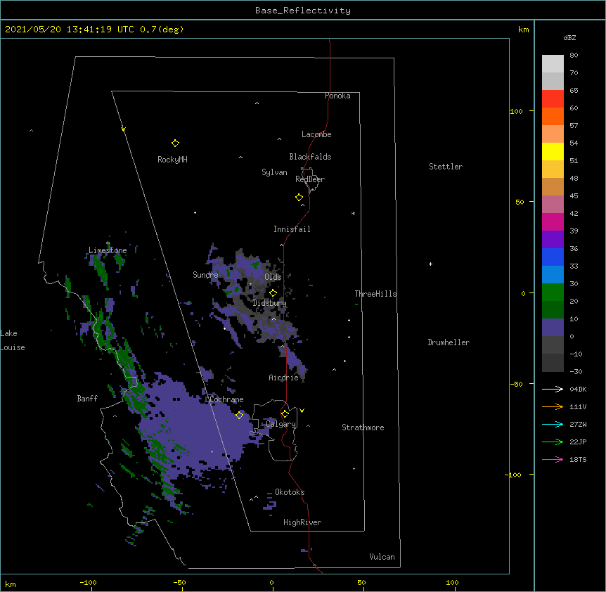The height and width of the screenshot is (592, 606).
Task: Click the Okotoks label
Action: click(x=290, y=492)
